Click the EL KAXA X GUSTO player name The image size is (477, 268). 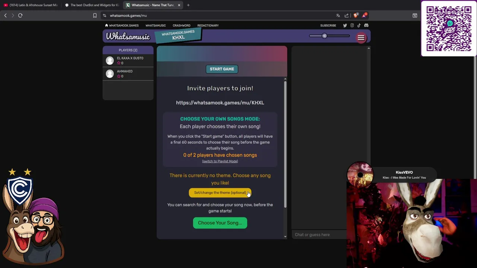click(x=130, y=58)
